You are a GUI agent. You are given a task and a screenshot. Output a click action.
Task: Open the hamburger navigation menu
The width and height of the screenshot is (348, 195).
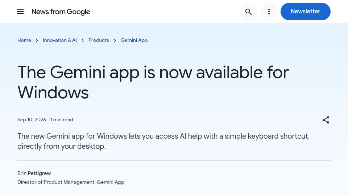click(20, 12)
